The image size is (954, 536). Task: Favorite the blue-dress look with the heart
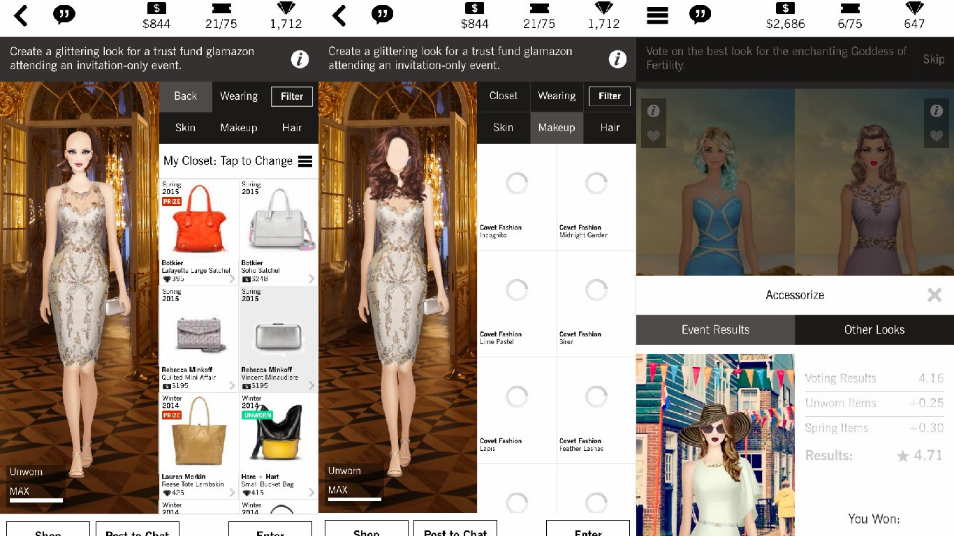(x=653, y=136)
